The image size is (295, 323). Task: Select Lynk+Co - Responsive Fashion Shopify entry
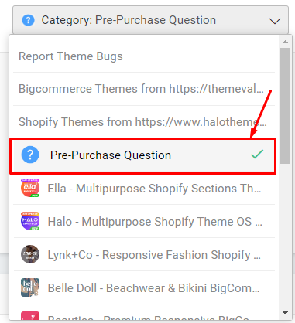coord(144,255)
